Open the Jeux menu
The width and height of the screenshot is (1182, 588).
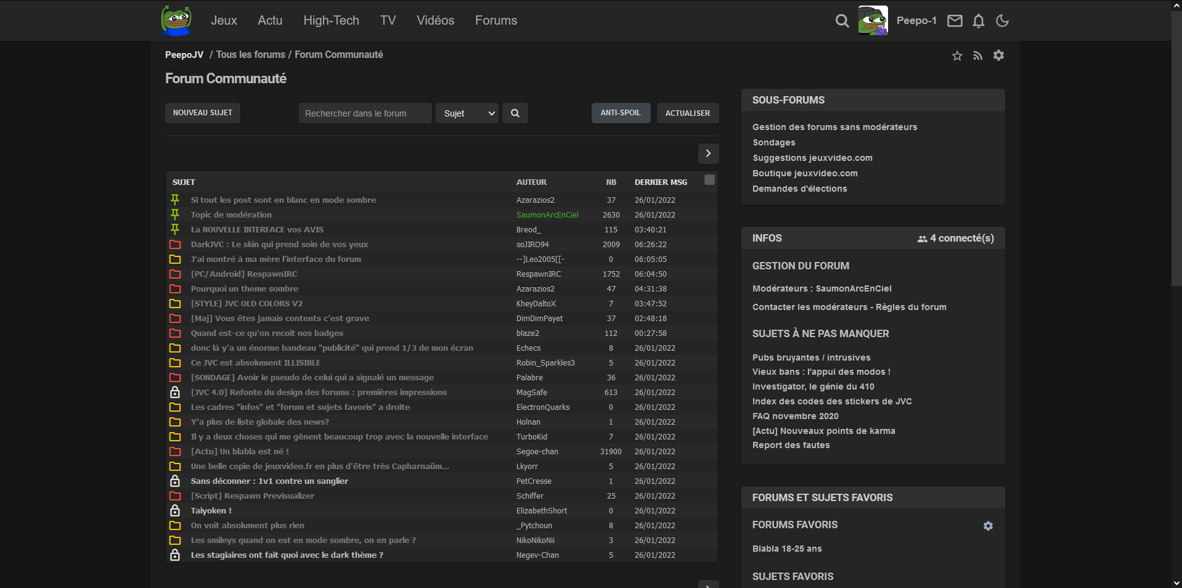click(x=224, y=21)
